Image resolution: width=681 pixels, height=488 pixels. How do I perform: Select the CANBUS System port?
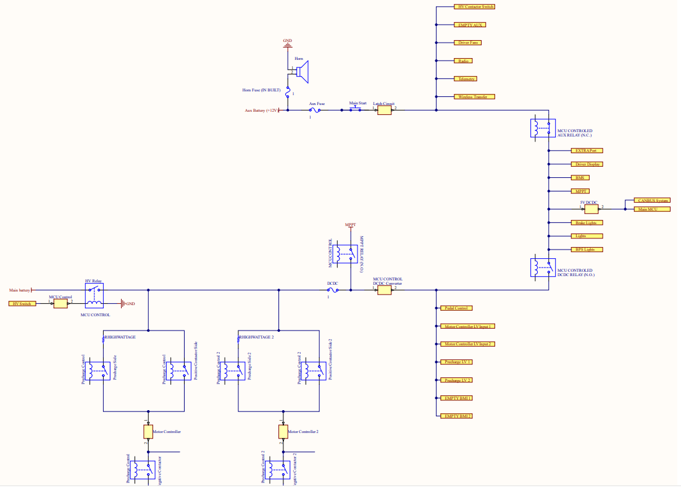pyautogui.click(x=652, y=200)
